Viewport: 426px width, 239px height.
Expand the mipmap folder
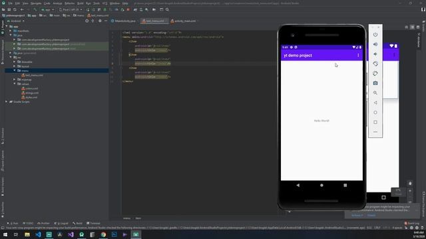click(15, 80)
